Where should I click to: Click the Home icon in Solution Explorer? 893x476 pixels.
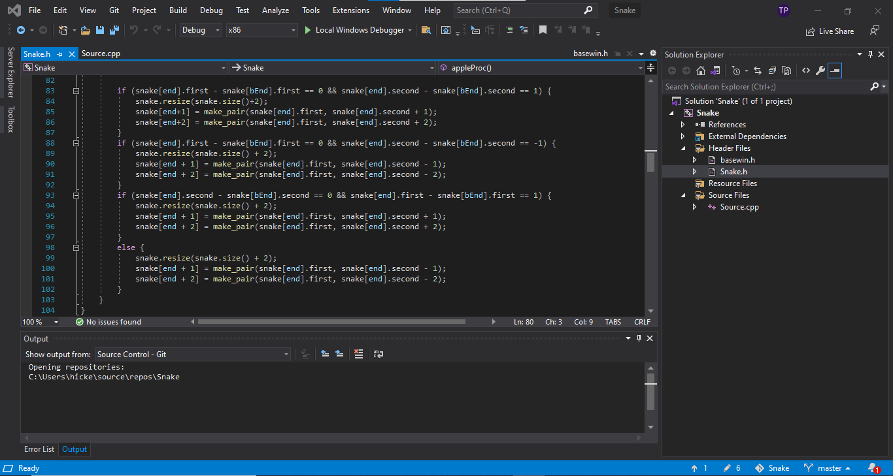coord(701,71)
